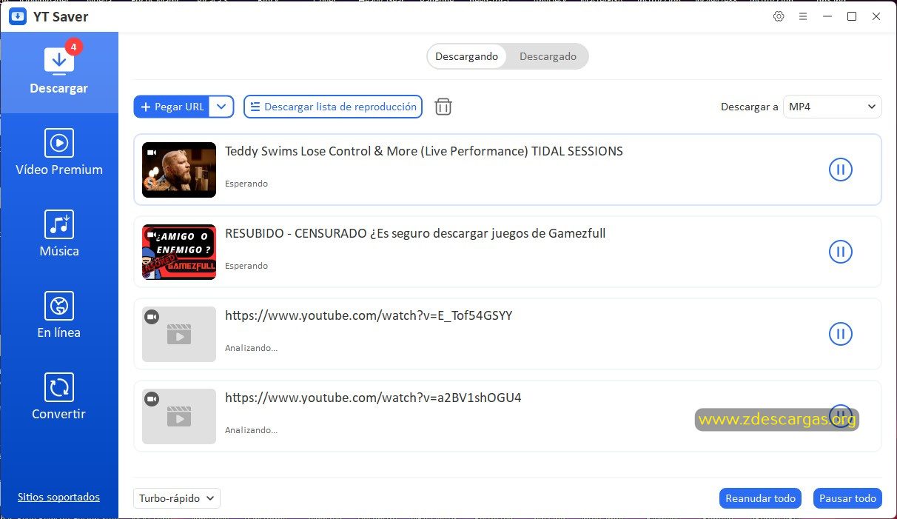Image resolution: width=897 pixels, height=519 pixels.
Task: Click the Teddy Swims video thumbnail
Action: (179, 170)
